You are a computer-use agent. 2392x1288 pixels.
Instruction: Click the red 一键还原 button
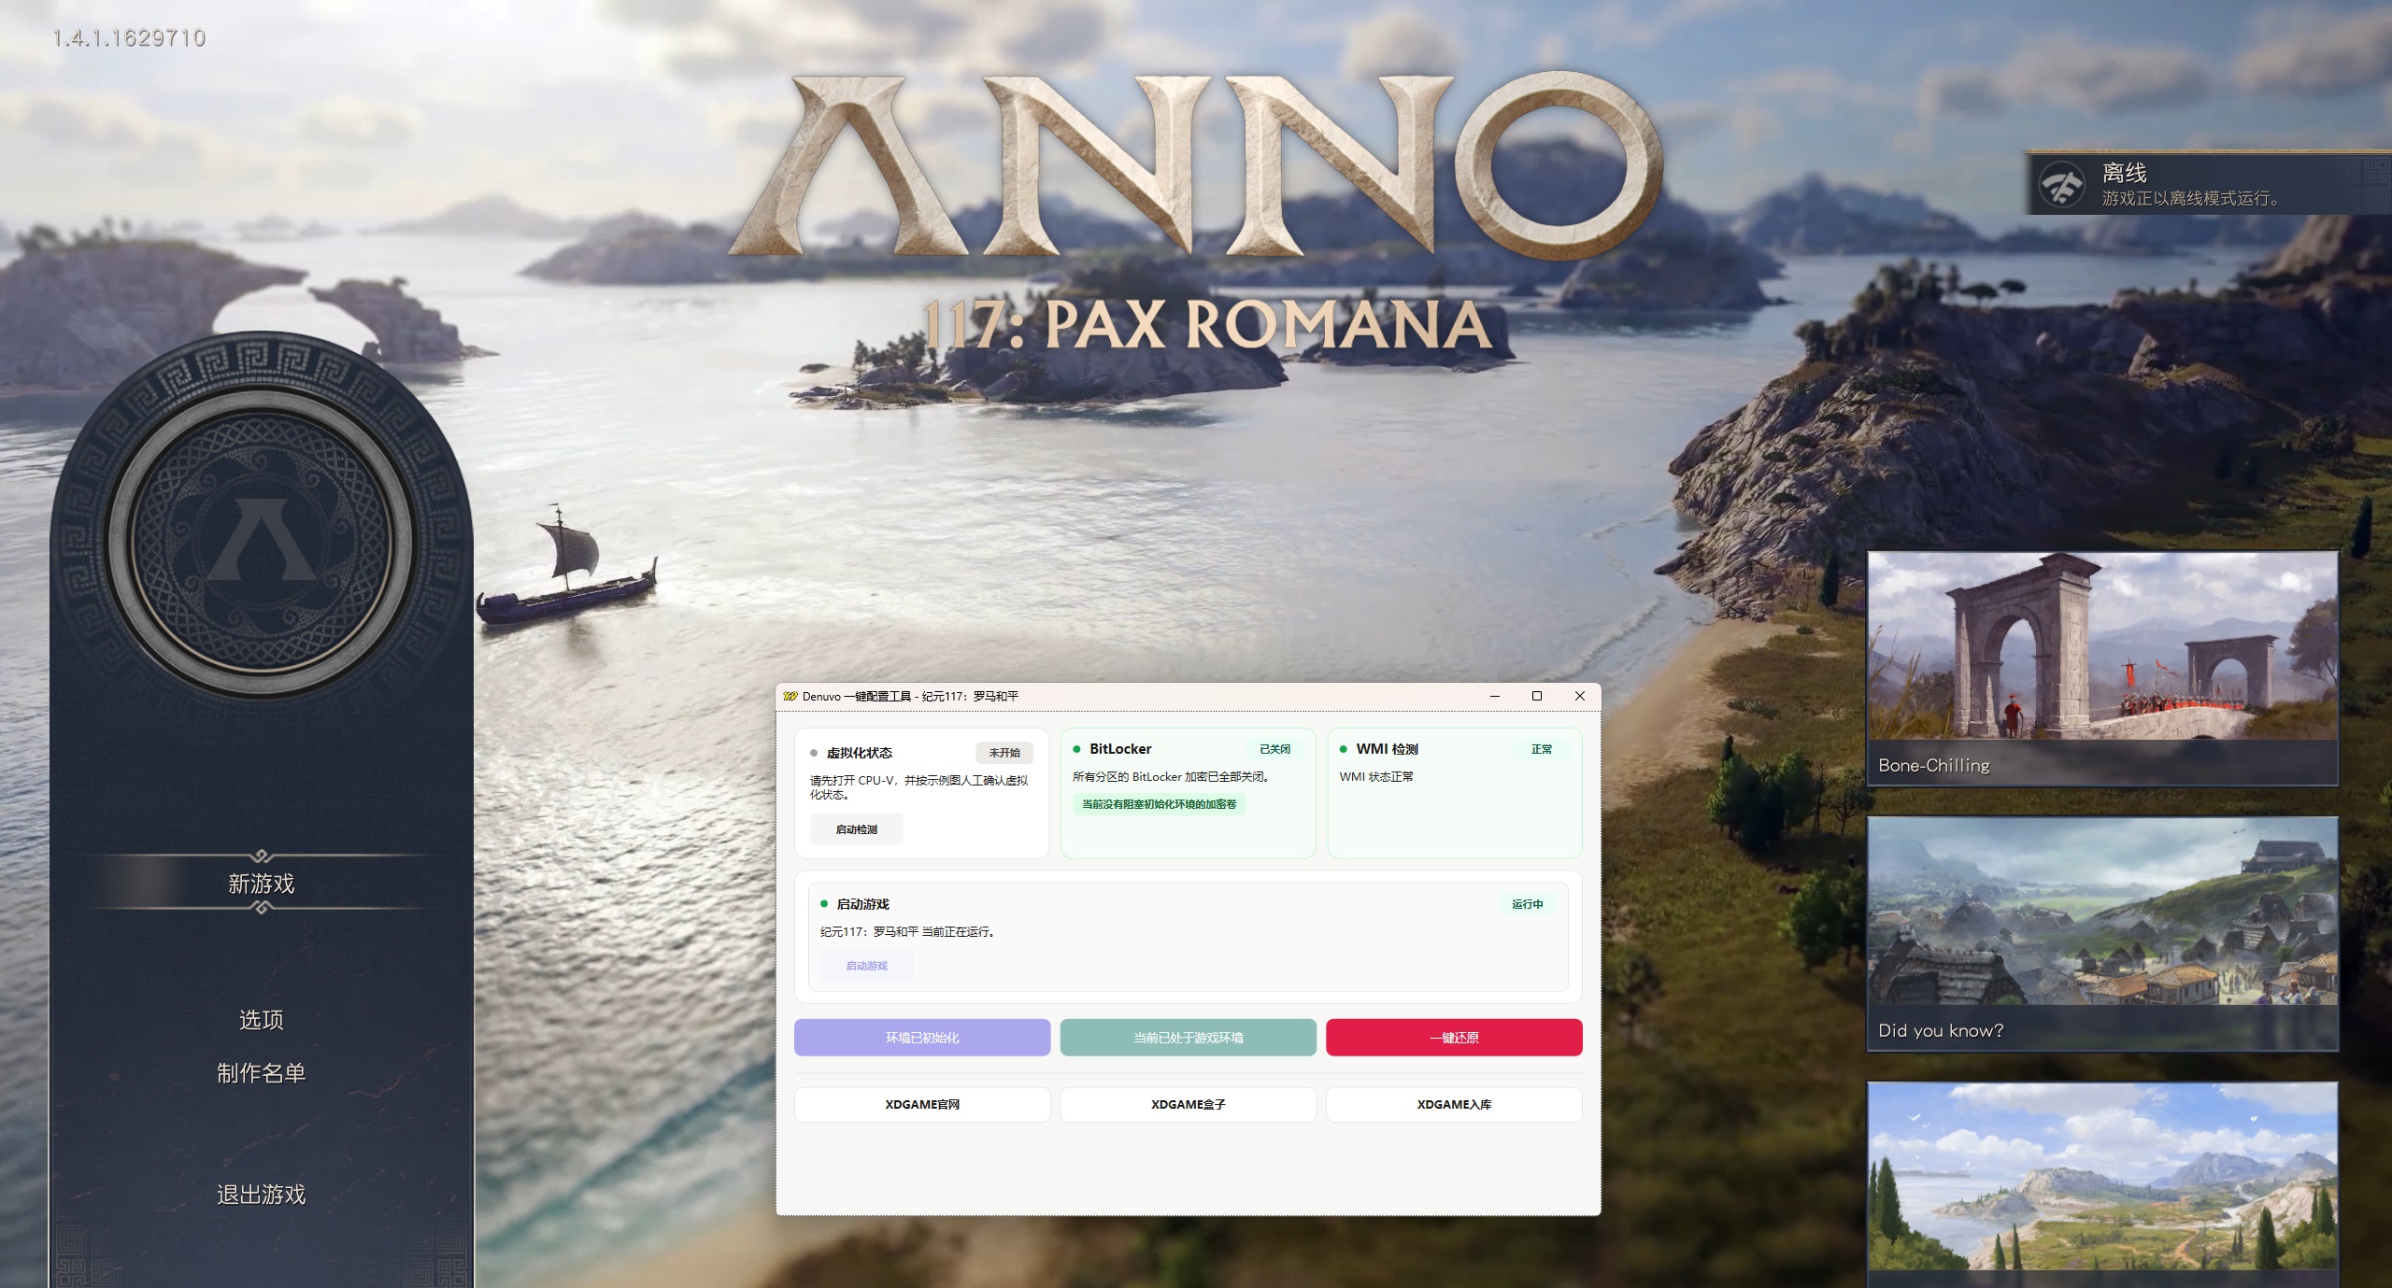[x=1455, y=1037]
